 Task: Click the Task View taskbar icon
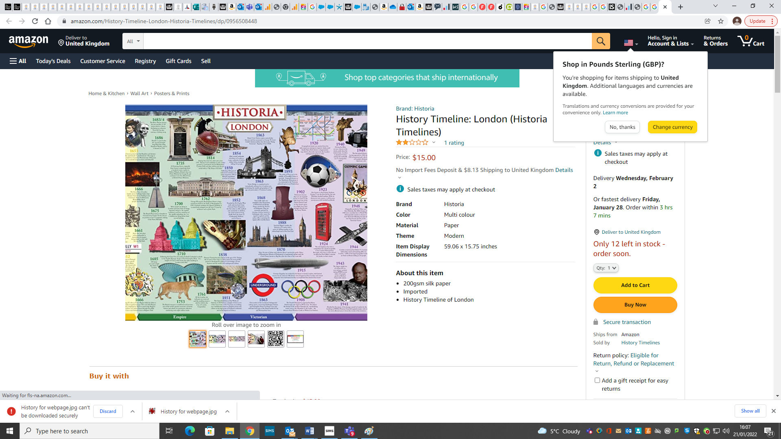[x=169, y=431]
